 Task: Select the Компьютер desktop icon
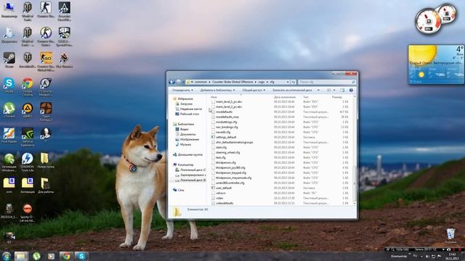pos(9,10)
